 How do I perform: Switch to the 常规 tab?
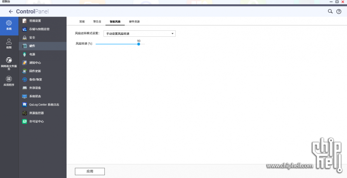(x=82, y=22)
